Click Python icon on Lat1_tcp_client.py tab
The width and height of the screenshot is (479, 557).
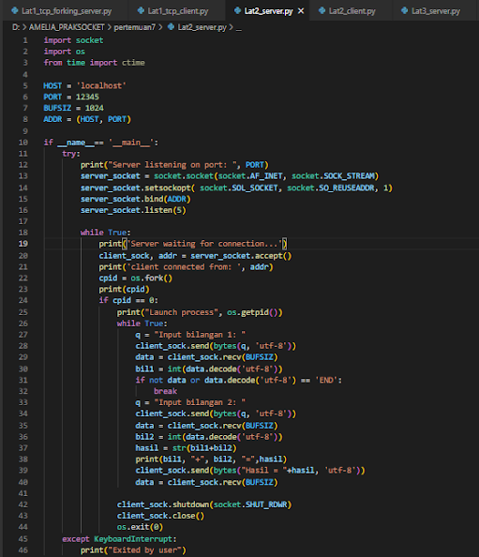point(141,10)
